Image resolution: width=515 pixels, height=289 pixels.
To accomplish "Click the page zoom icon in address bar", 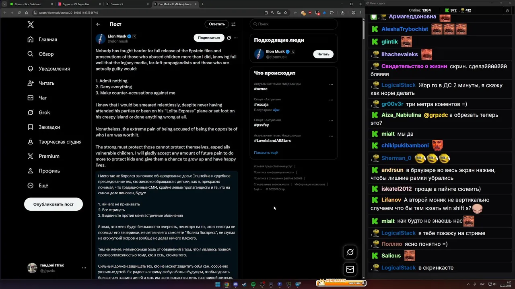I will coord(272,12).
